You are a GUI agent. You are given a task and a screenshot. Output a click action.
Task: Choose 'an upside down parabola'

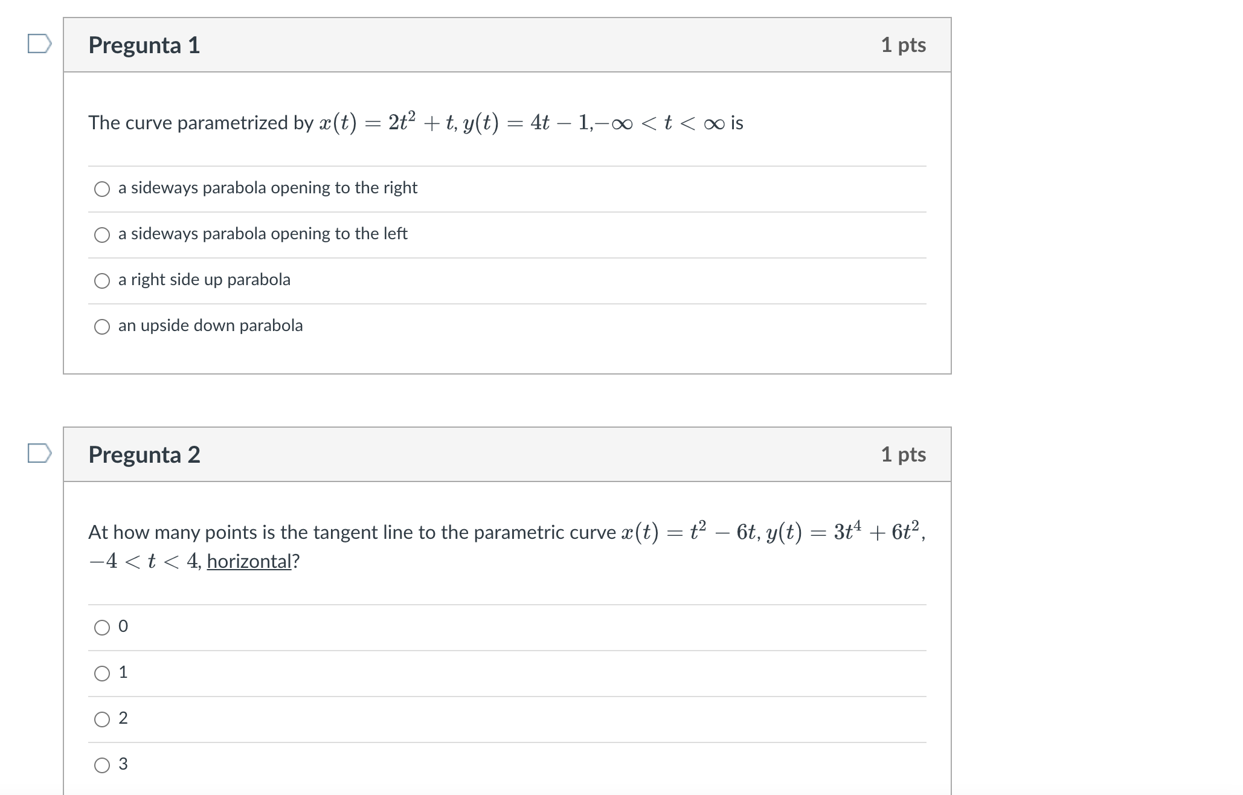(x=101, y=326)
